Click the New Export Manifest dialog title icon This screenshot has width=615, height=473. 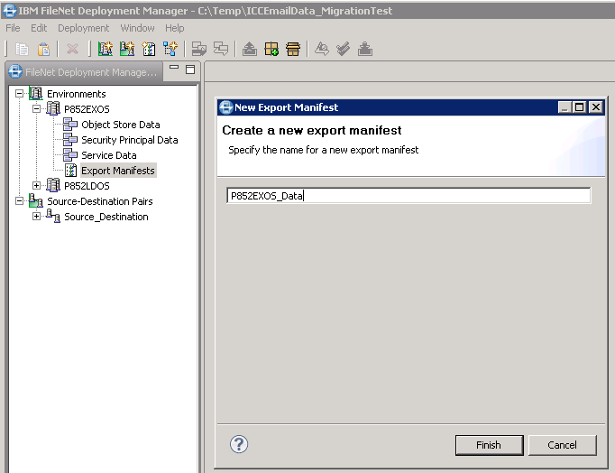tap(226, 107)
